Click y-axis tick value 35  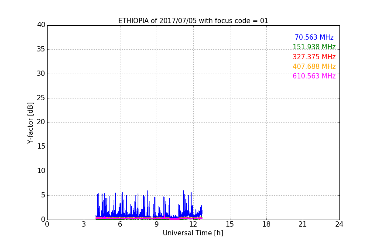pyautogui.click(x=41, y=49)
